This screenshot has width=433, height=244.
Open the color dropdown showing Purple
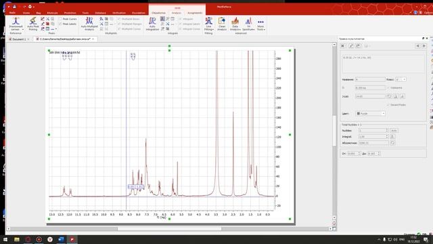370,113
